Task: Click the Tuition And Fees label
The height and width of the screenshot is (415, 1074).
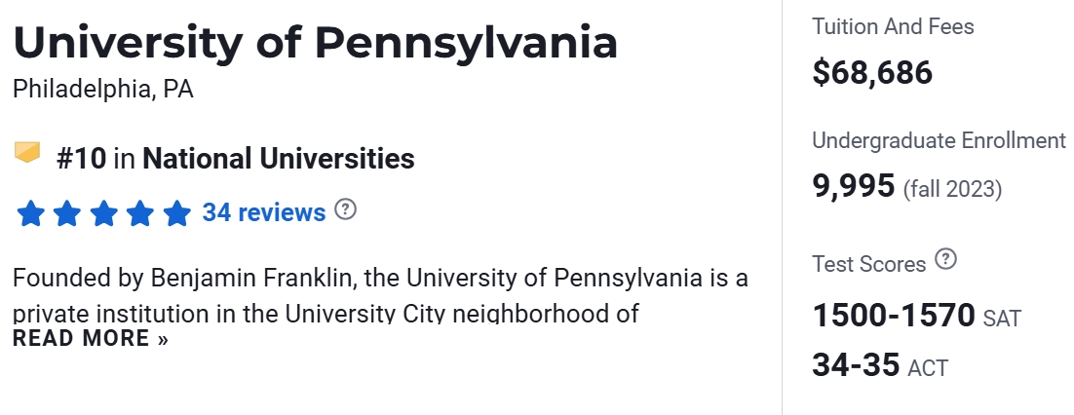Action: pos(893,27)
